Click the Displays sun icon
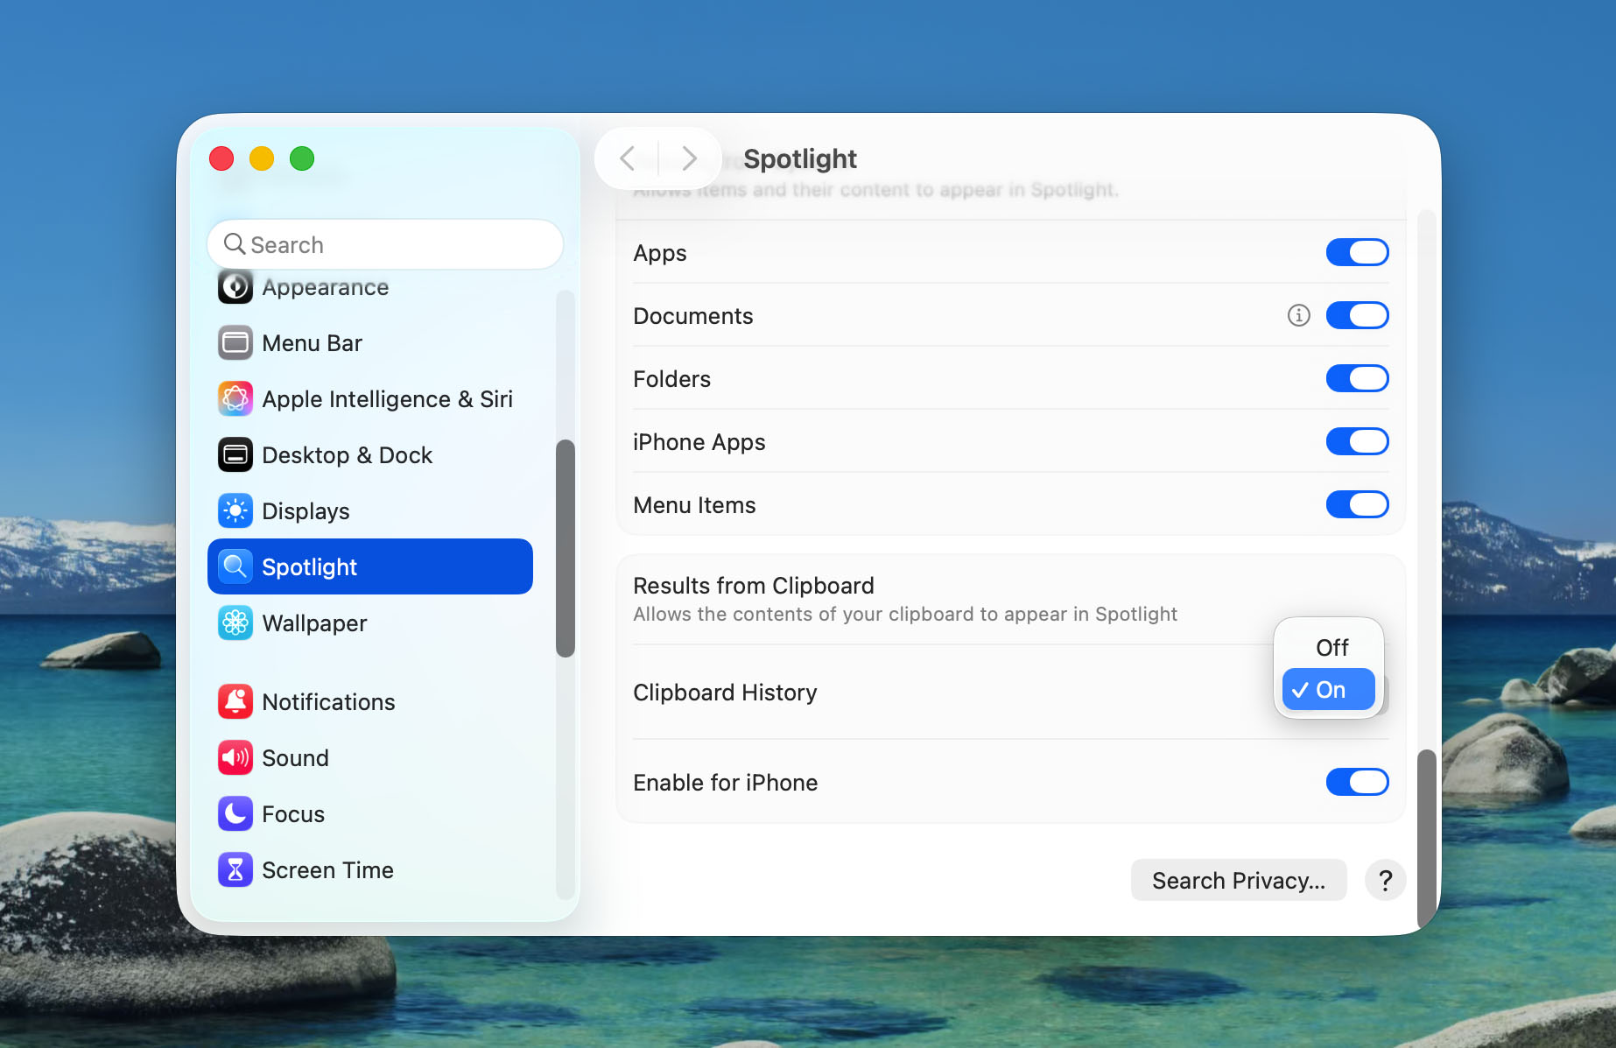1616x1048 pixels. click(235, 510)
